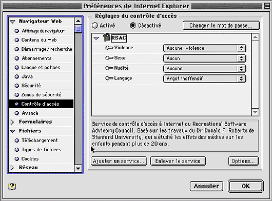The width and height of the screenshot is (272, 201).
Task: Click the bullet icon next to Affichage du navigateur
Action: [x=17, y=31]
